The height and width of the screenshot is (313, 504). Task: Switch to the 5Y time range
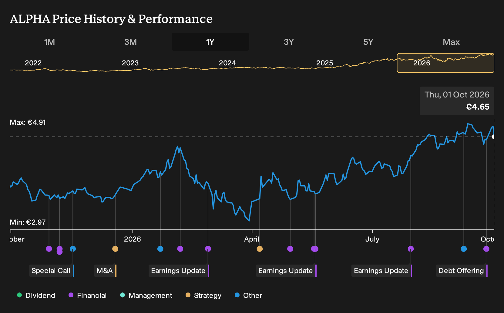pyautogui.click(x=368, y=42)
